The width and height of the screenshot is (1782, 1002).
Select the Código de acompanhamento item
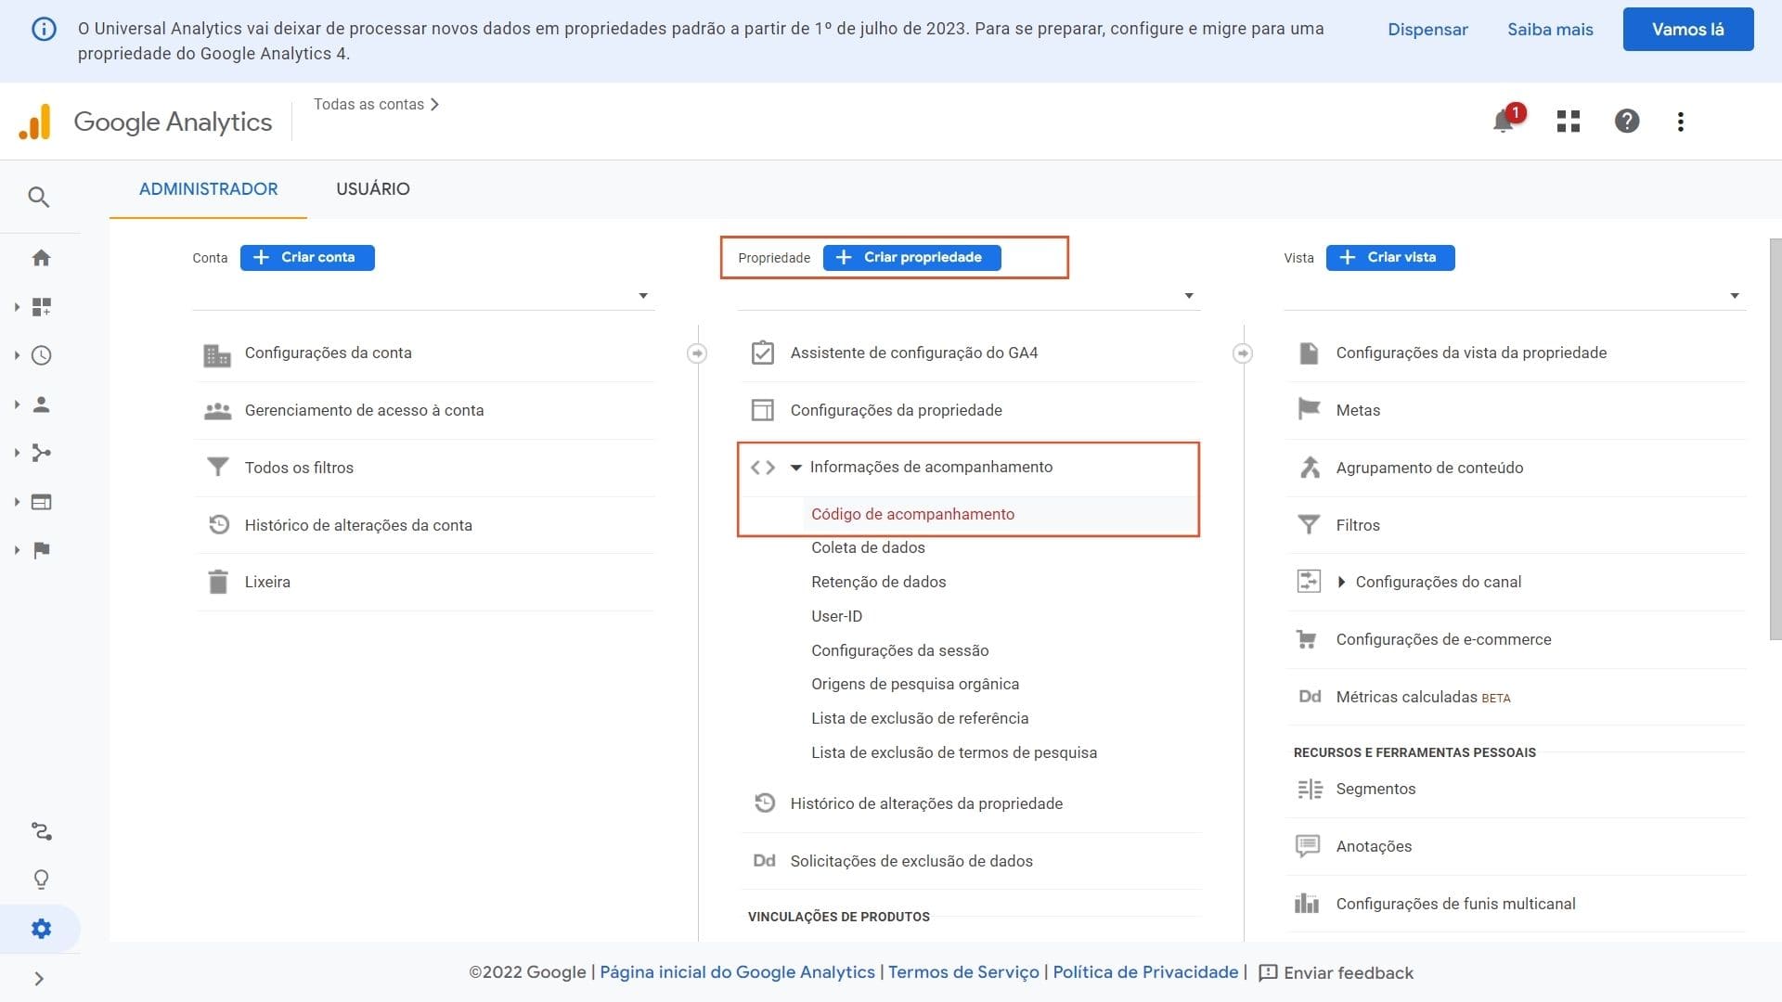pyautogui.click(x=912, y=514)
